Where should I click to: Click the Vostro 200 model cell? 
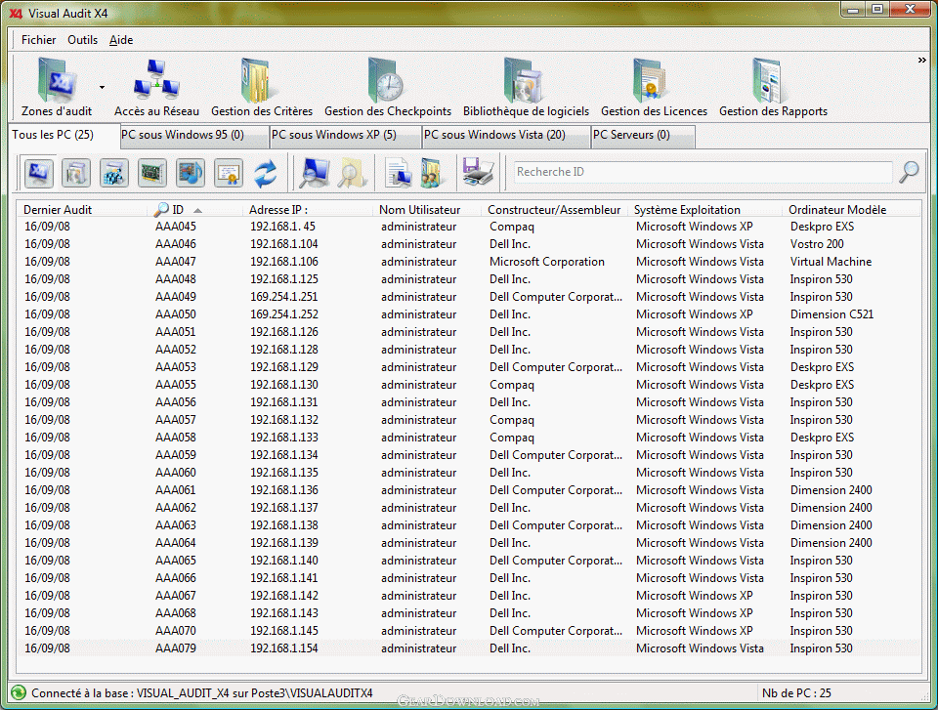pos(817,244)
